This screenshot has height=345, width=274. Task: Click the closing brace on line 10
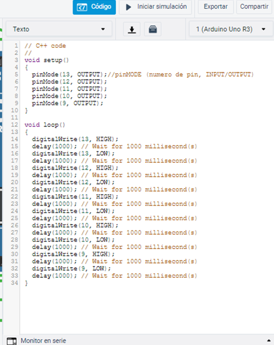[x=26, y=110]
